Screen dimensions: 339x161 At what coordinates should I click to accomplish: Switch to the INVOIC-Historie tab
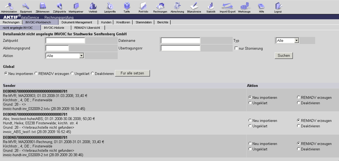click(55, 28)
